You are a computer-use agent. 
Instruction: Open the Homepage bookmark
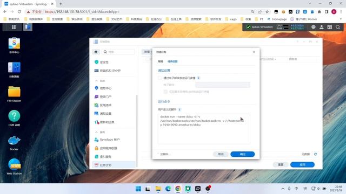pyautogui.click(x=277, y=19)
